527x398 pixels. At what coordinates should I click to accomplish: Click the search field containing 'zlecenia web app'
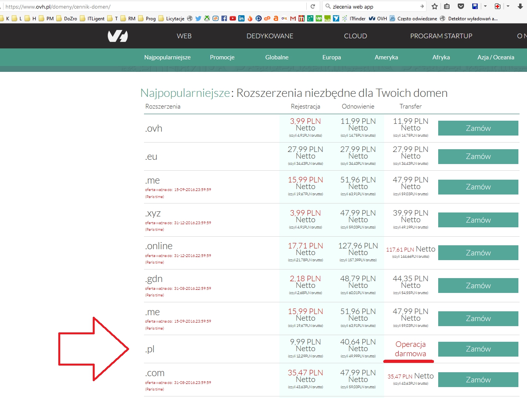click(374, 7)
